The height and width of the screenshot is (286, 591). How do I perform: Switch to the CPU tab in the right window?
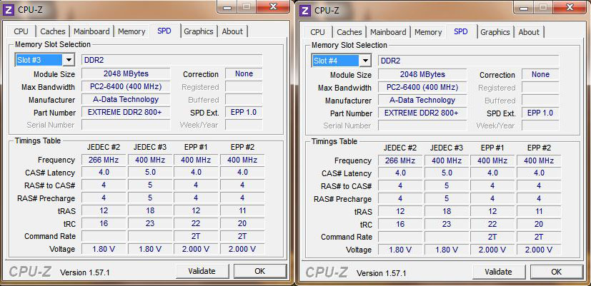318,32
